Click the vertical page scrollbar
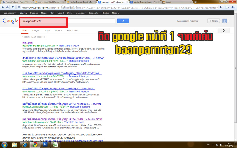Viewport: 237px width, 148px height. (x=236, y=68)
